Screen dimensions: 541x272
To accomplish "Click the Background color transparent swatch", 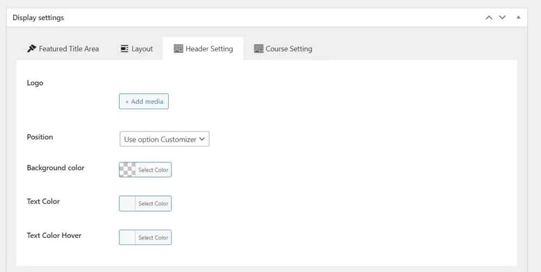I will pos(127,170).
